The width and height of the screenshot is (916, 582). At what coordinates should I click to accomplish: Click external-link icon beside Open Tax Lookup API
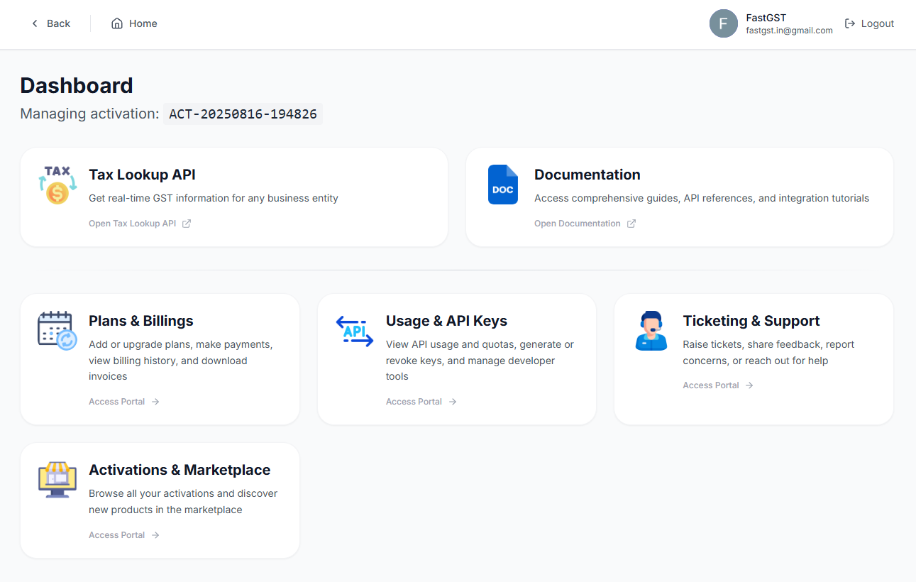(x=187, y=224)
